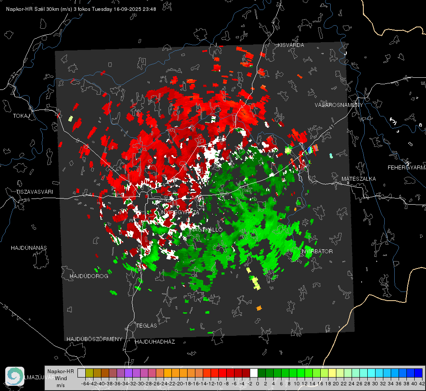
Task: Click the TISZAVASVÁRI label
Action: click(34, 192)
